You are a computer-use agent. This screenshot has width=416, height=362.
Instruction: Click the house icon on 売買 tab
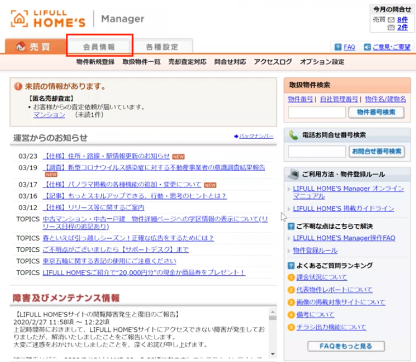[21, 46]
